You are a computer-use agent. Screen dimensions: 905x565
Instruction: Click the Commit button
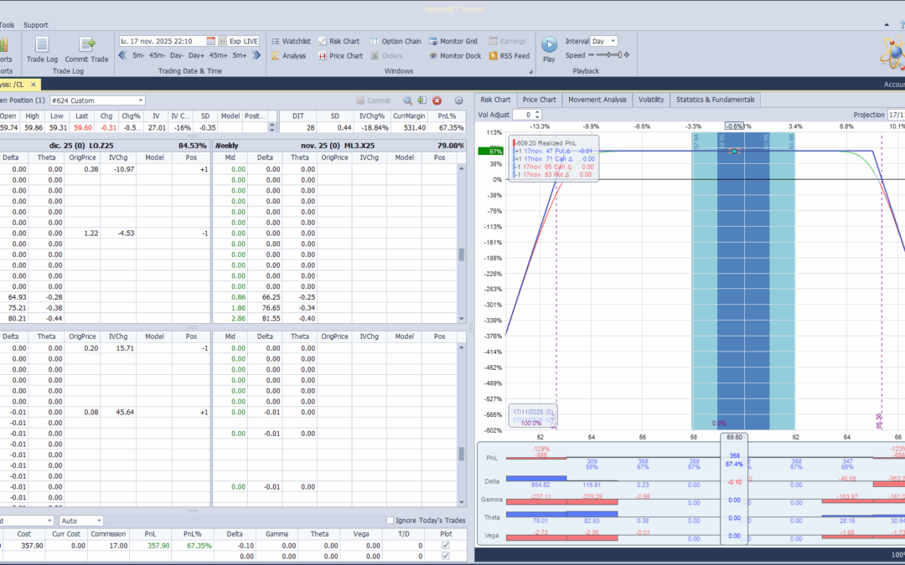coord(373,100)
